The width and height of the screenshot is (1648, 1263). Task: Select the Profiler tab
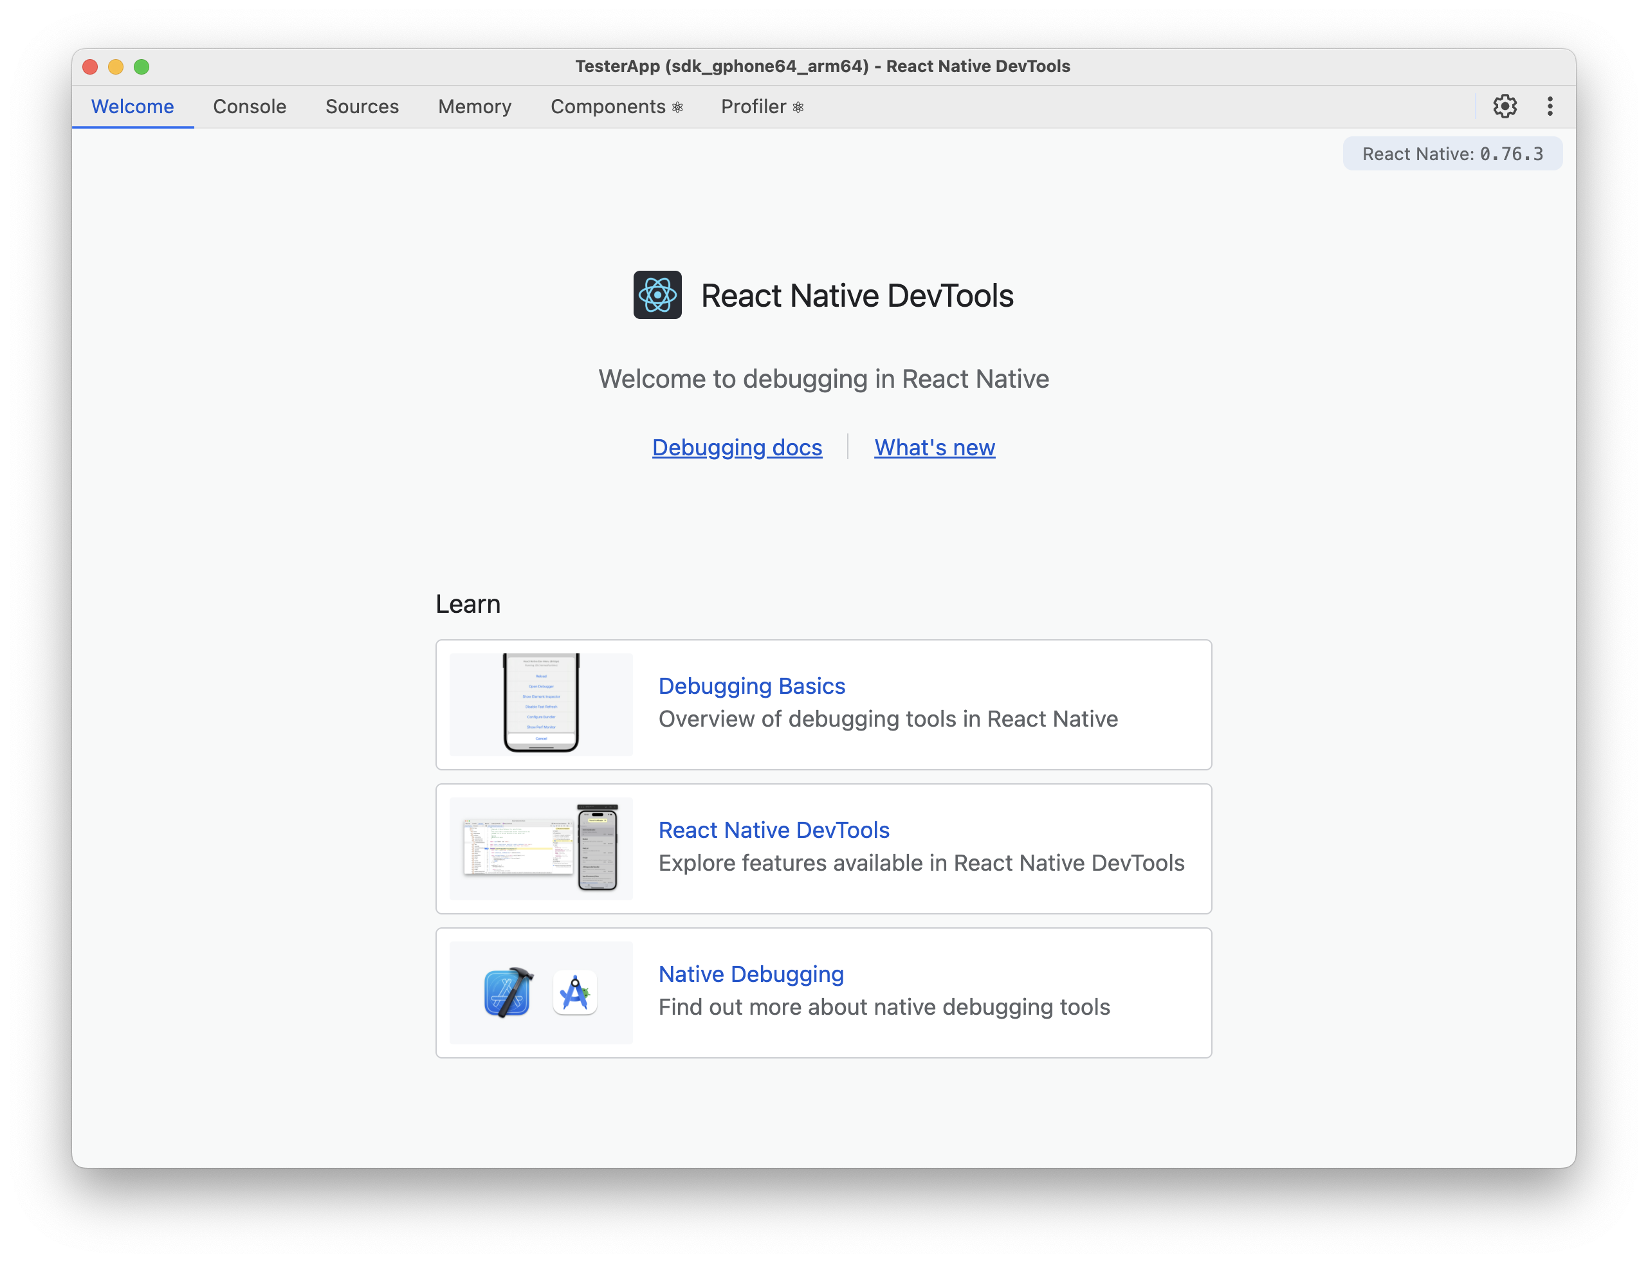coord(753,106)
